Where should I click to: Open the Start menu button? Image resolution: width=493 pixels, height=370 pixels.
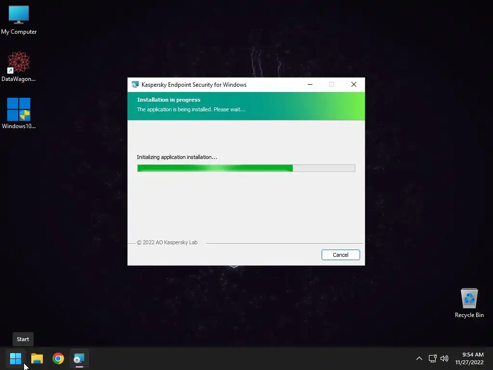coord(15,358)
